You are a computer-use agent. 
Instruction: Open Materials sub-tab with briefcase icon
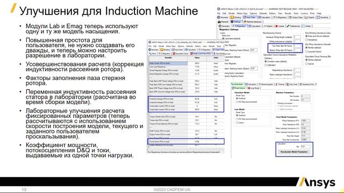[x=223, y=21]
